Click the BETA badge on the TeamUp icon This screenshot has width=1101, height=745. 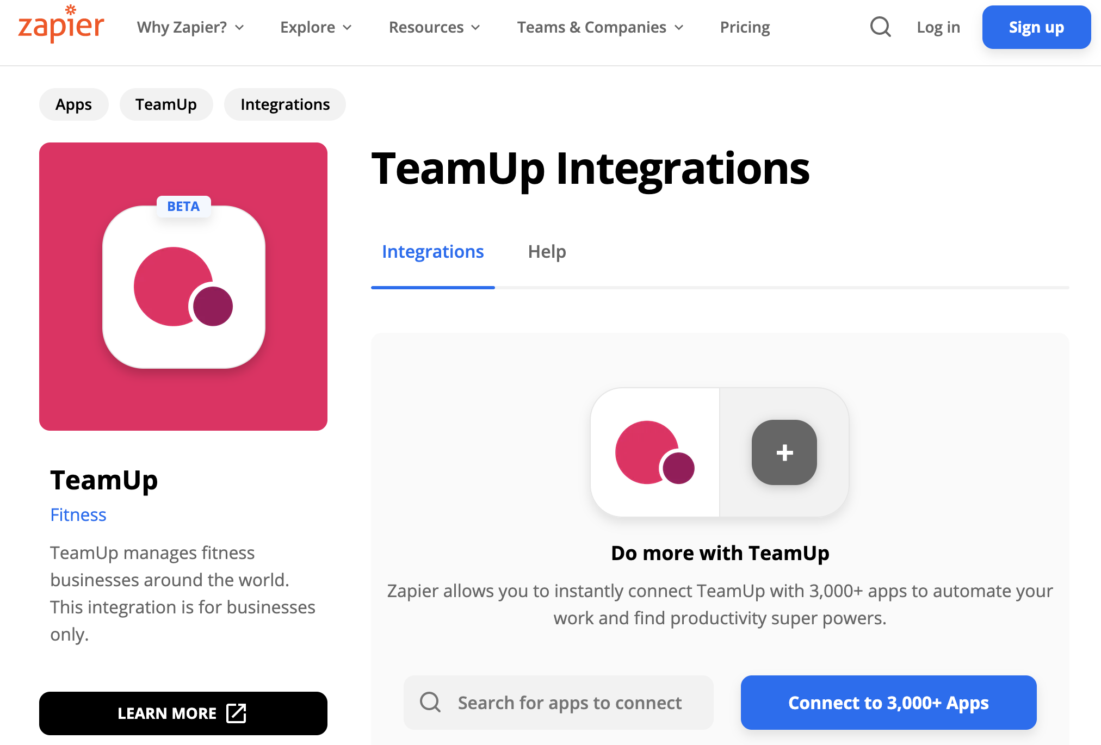(x=183, y=206)
